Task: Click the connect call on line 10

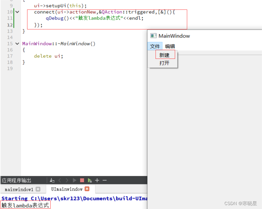Action: point(105,12)
